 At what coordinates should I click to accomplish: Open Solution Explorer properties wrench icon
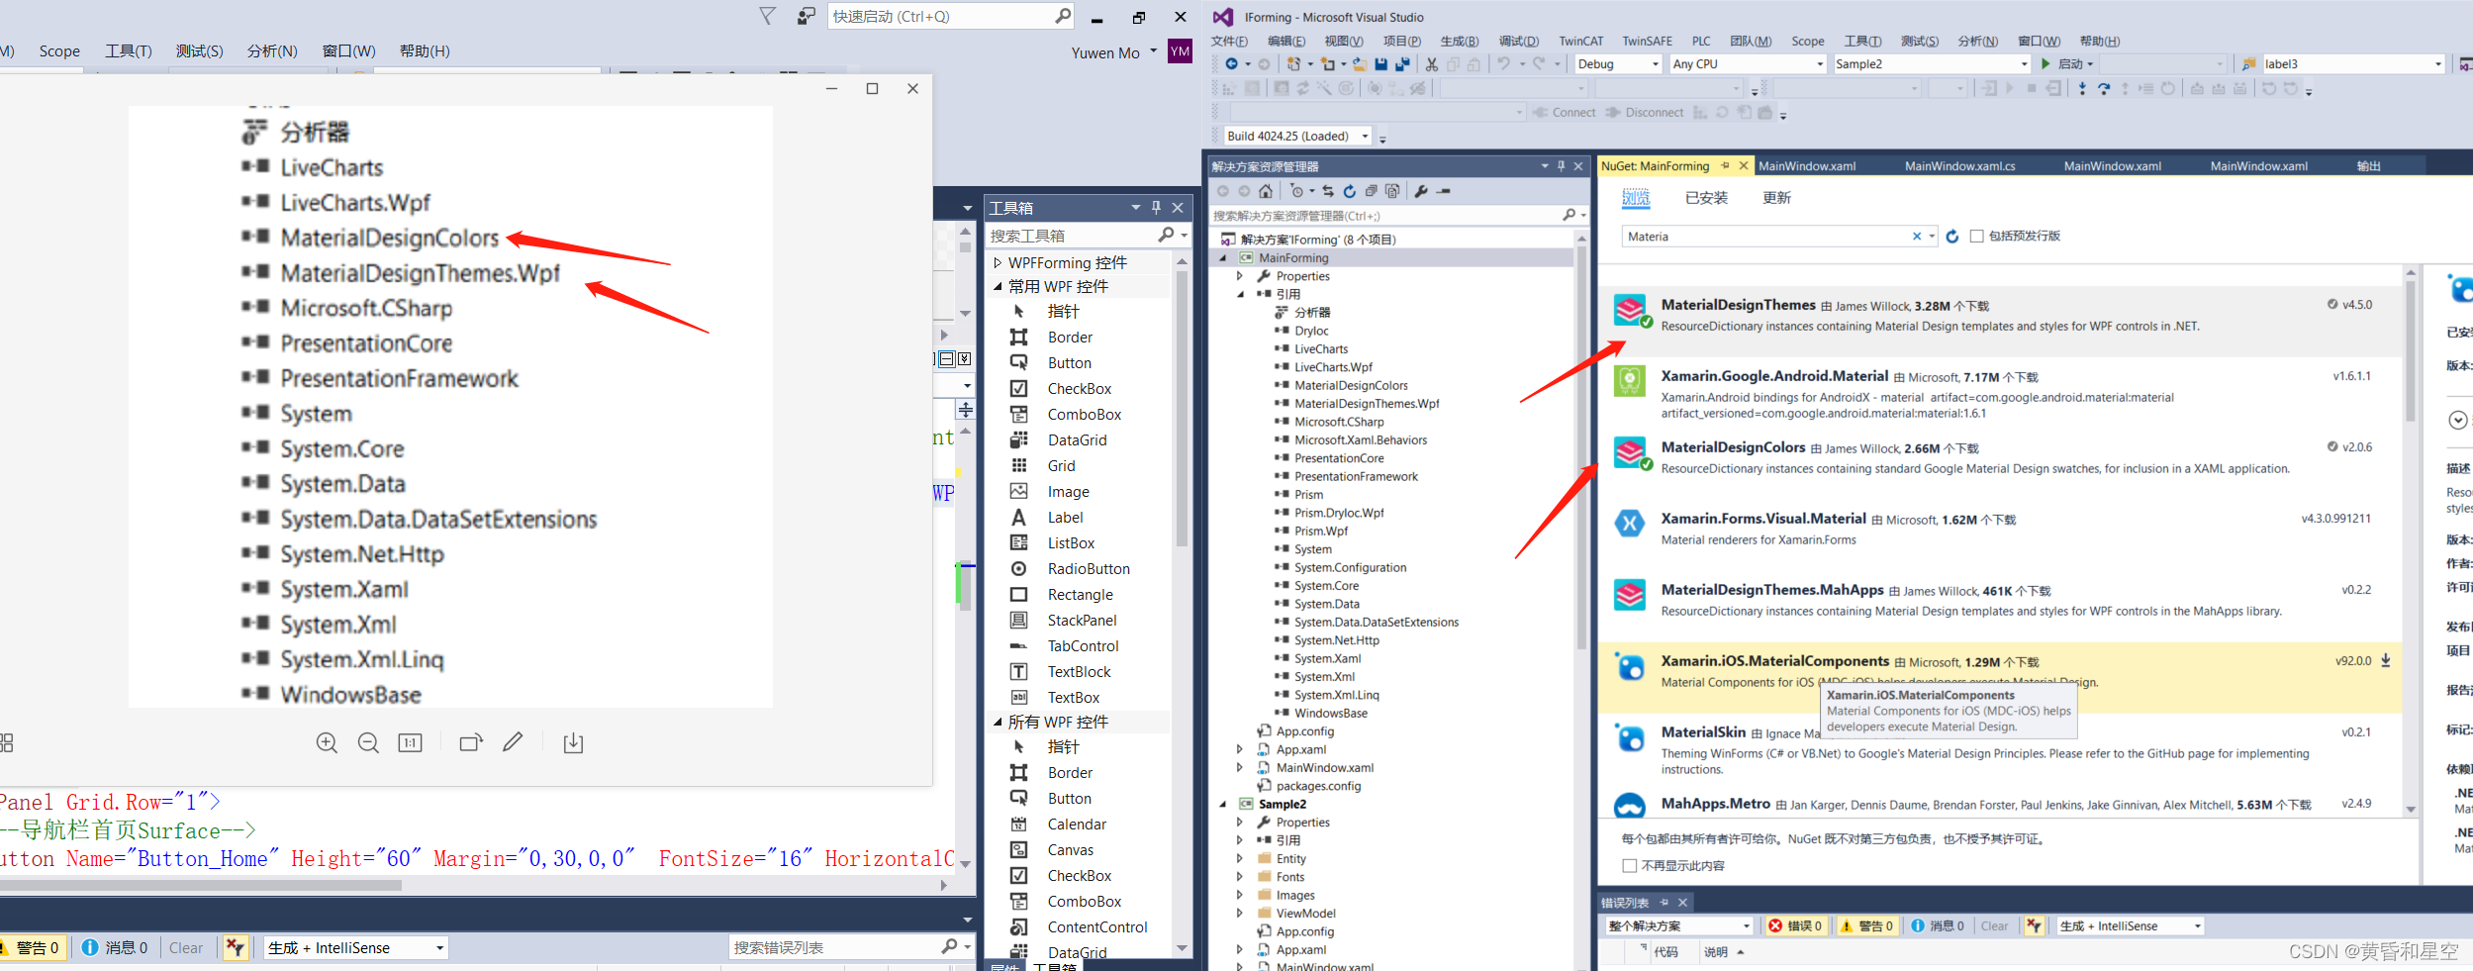pyautogui.click(x=1421, y=191)
